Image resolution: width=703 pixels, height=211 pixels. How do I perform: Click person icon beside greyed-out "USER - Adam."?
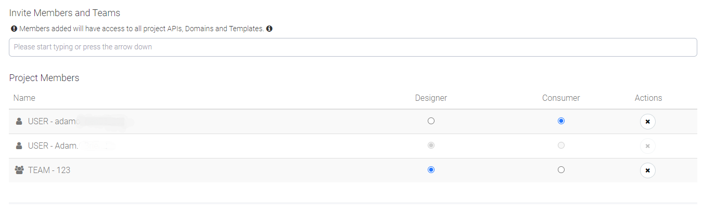click(19, 146)
